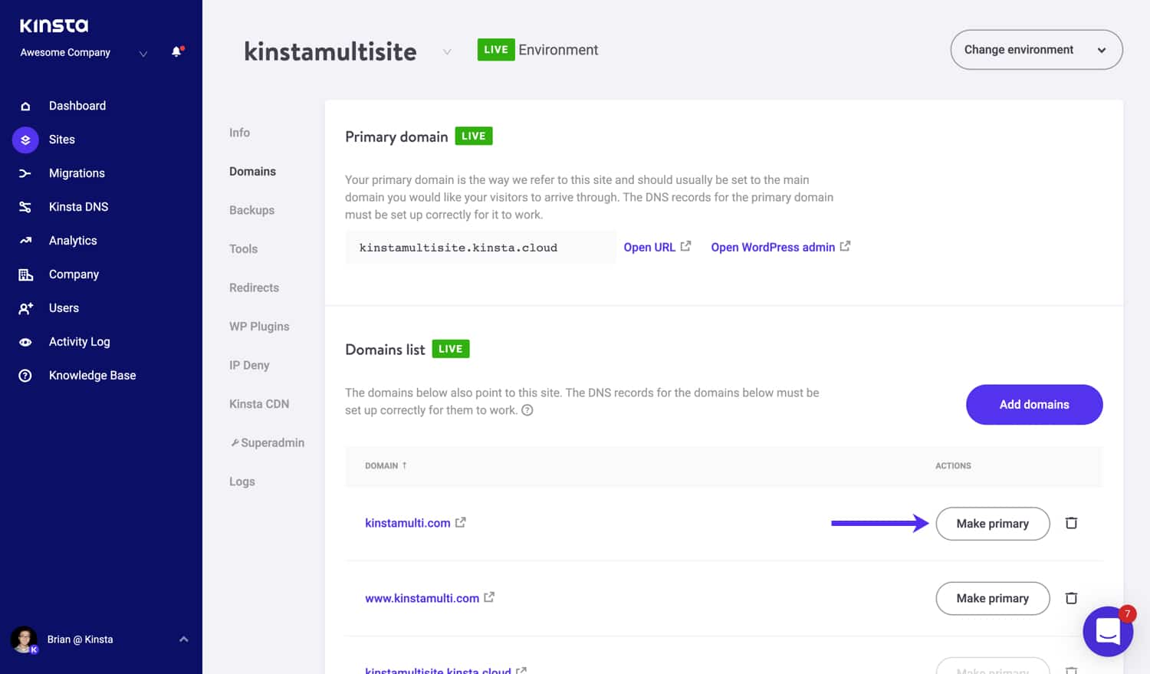
Task: Click external link icon next to kinstamulti.com
Action: [460, 522]
